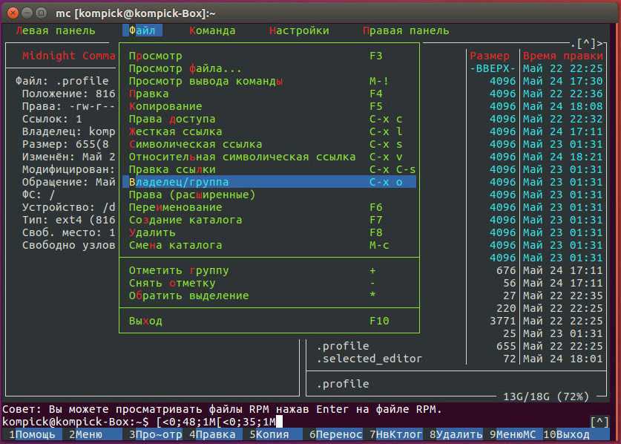The width and height of the screenshot is (621, 444).
Task: Select Права доступа menu item
Action: [172, 119]
